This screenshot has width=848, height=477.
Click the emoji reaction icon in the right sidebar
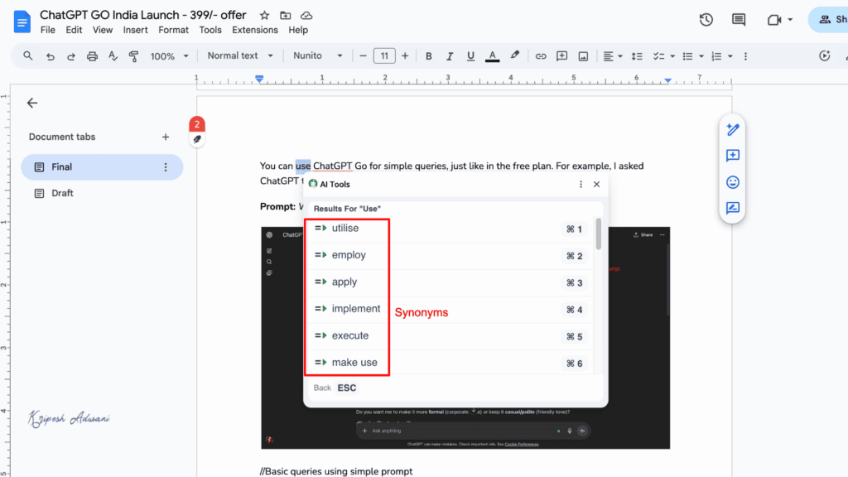pos(732,181)
